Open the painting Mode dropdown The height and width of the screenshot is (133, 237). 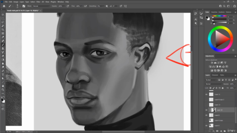(41, 6)
